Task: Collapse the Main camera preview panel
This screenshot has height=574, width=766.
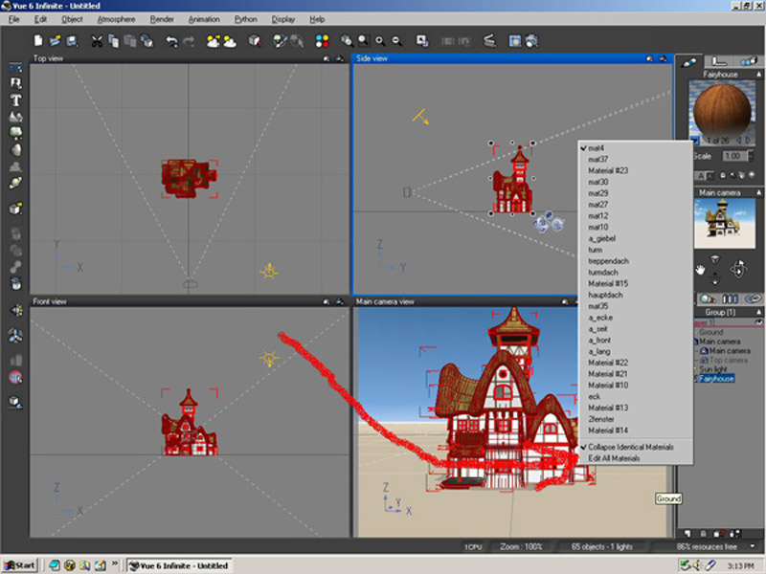Action: (x=759, y=192)
